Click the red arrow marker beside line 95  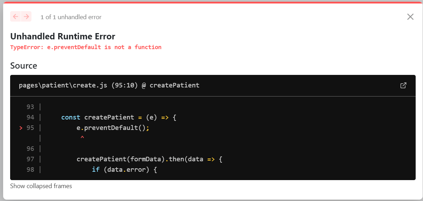coord(21,128)
